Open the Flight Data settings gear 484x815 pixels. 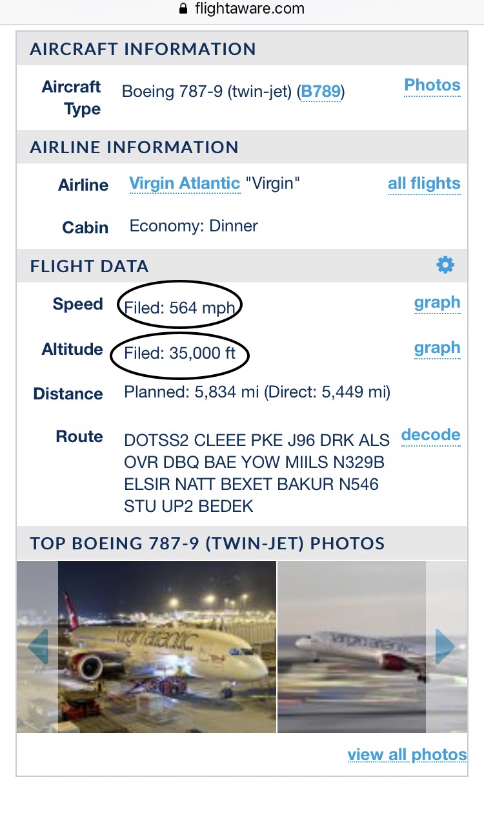pyautogui.click(x=445, y=265)
